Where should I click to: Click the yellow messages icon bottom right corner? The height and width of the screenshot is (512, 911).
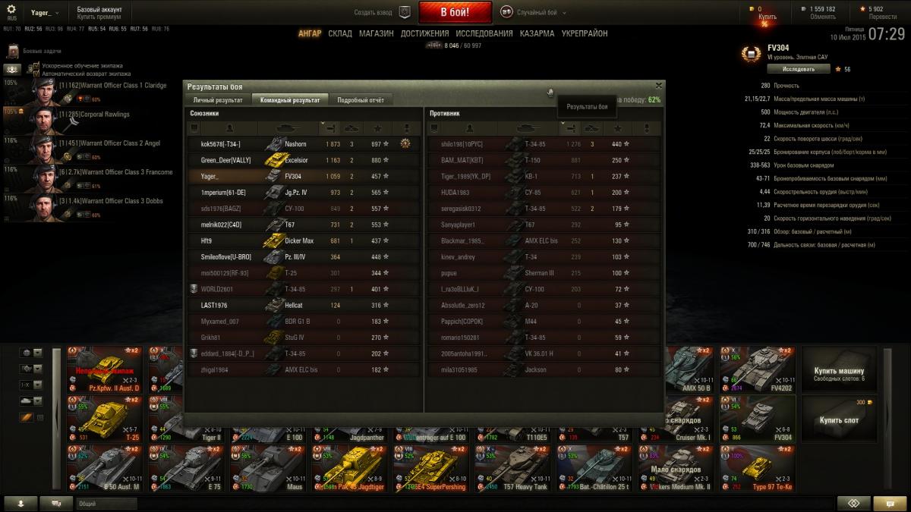tap(890, 503)
